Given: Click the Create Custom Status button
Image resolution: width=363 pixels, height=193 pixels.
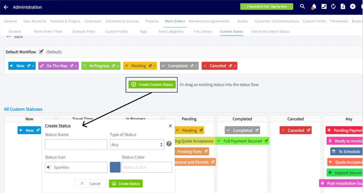Looking at the screenshot, I should [x=152, y=85].
